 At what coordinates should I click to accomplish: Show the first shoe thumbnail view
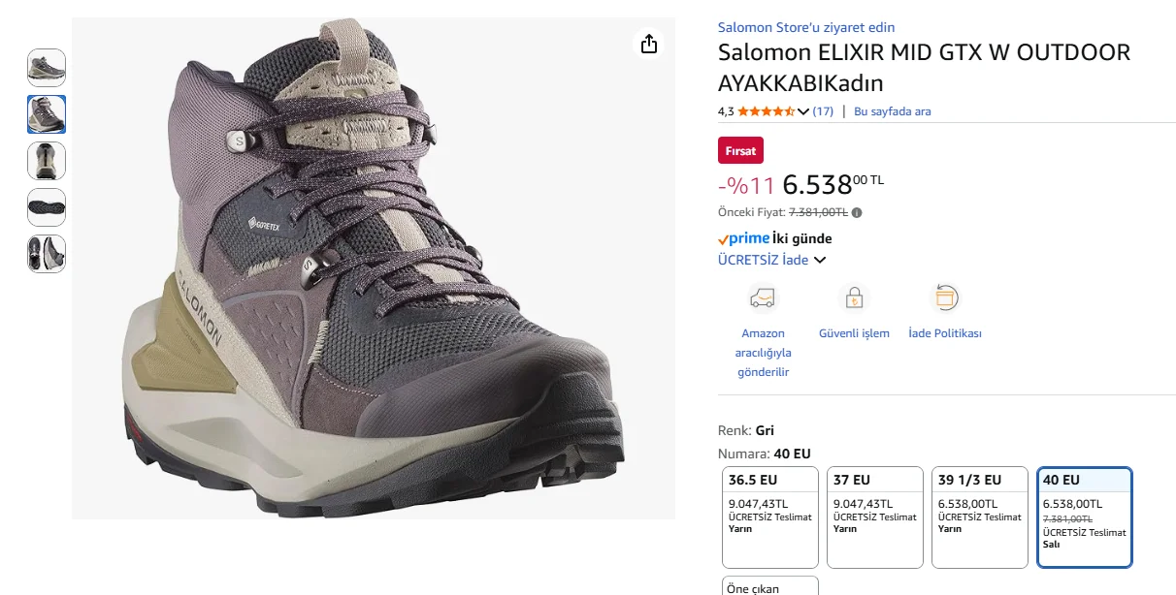pos(47,68)
